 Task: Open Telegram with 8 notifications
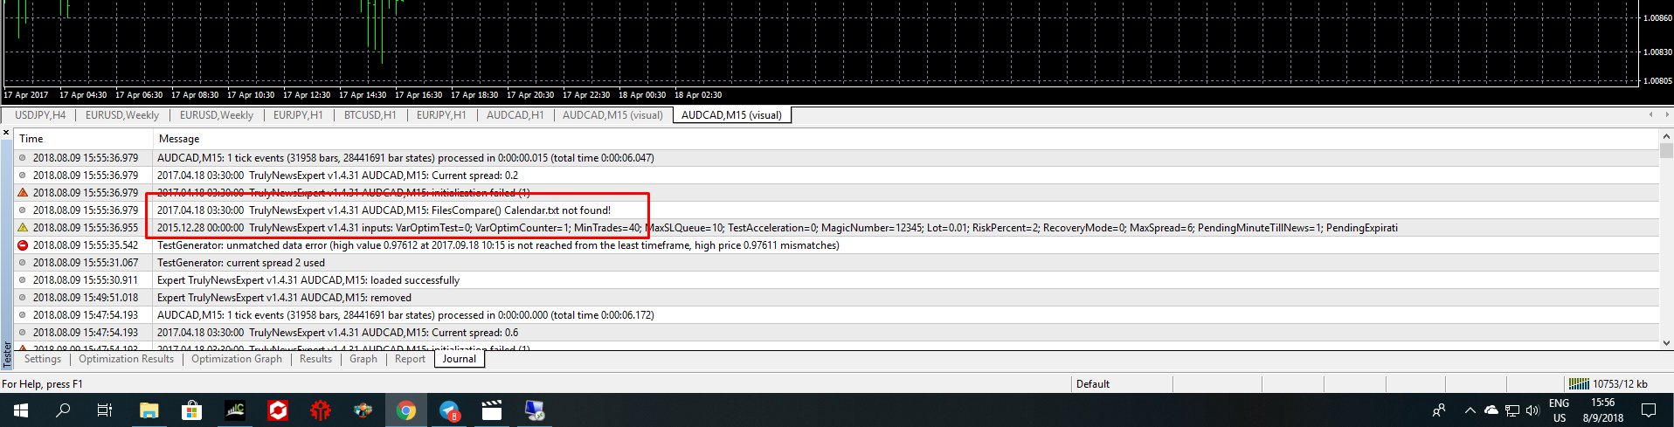point(449,410)
